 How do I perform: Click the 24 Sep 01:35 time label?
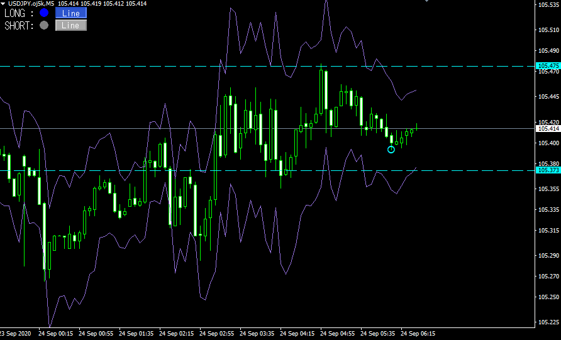click(136, 334)
